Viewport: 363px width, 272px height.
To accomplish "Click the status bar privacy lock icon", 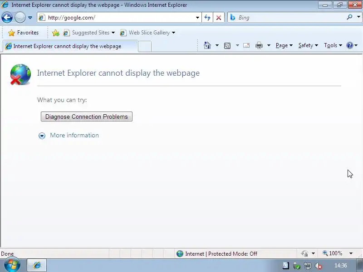I will (304, 253).
